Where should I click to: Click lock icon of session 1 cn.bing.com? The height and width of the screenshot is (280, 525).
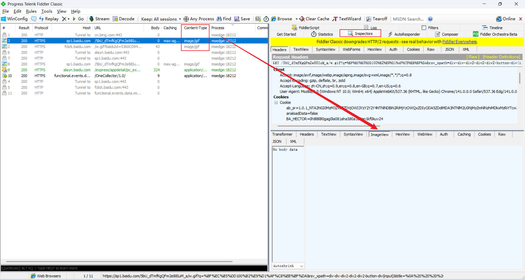pyautogui.click(x=4, y=35)
